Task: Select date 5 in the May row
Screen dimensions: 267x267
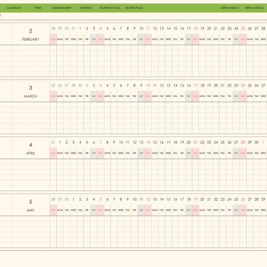Action: [x=100, y=199]
